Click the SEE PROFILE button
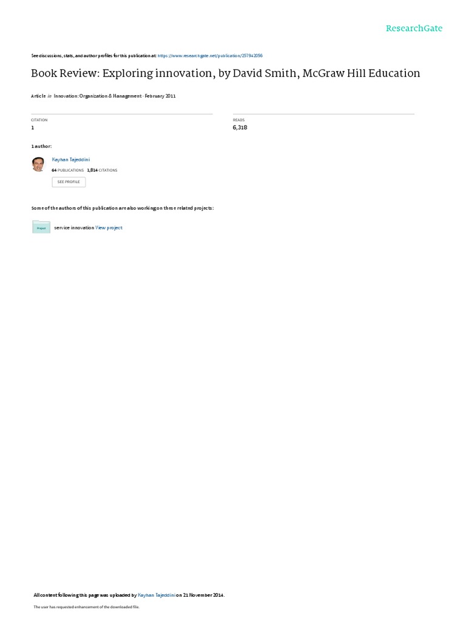 [69, 182]
